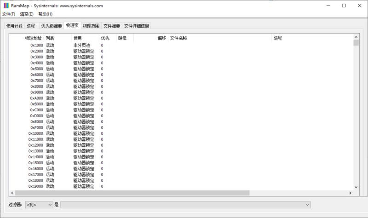Sort by the 映像 column header
The image size is (368, 218).
pyautogui.click(x=125, y=38)
